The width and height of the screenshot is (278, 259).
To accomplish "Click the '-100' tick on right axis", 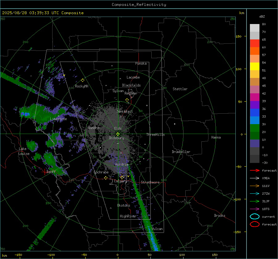I will pos(237,199).
